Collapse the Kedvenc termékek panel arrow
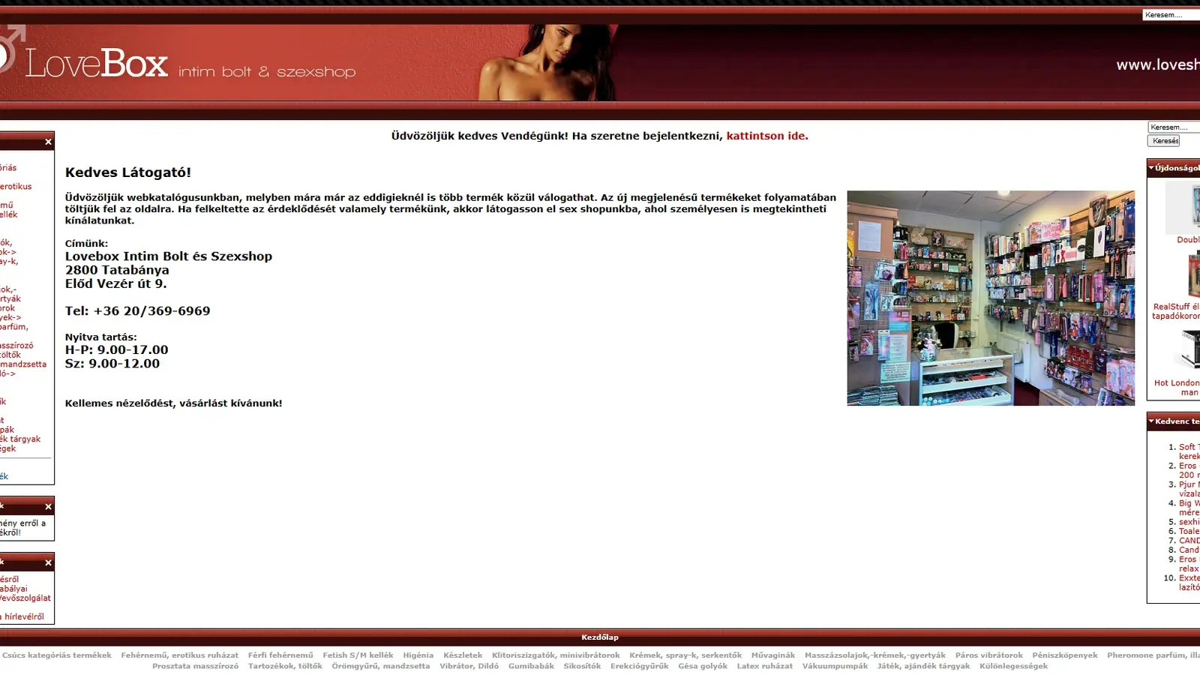Screen dimensions: 1200x675 click(x=1151, y=421)
